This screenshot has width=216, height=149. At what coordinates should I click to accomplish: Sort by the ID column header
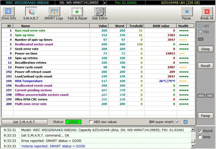(7, 26)
